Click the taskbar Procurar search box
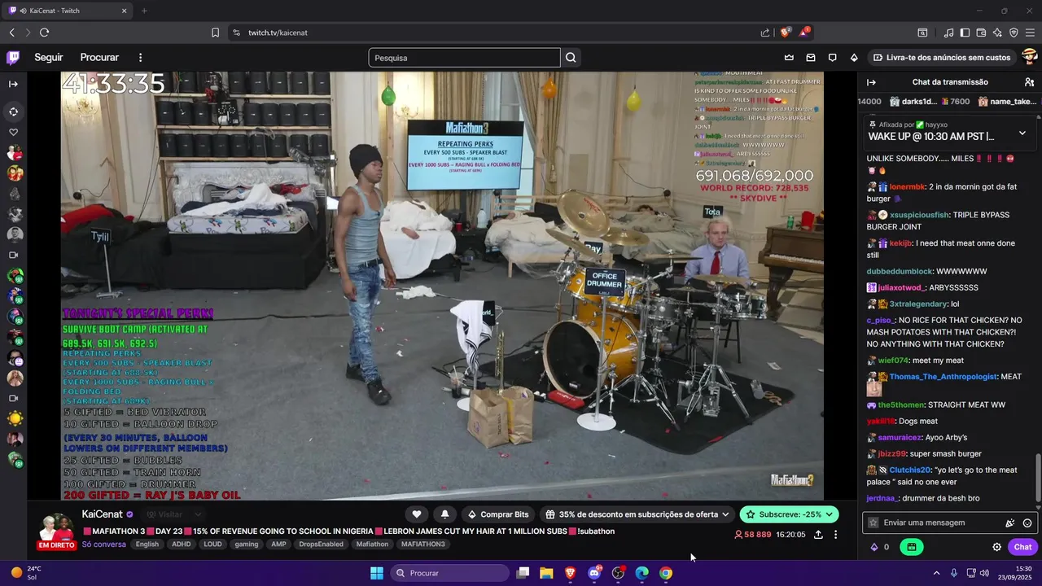The image size is (1042, 586). (x=450, y=573)
